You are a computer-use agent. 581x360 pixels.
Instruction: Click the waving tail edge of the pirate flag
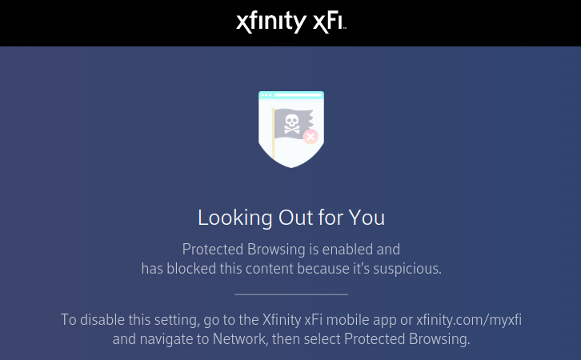(311, 120)
